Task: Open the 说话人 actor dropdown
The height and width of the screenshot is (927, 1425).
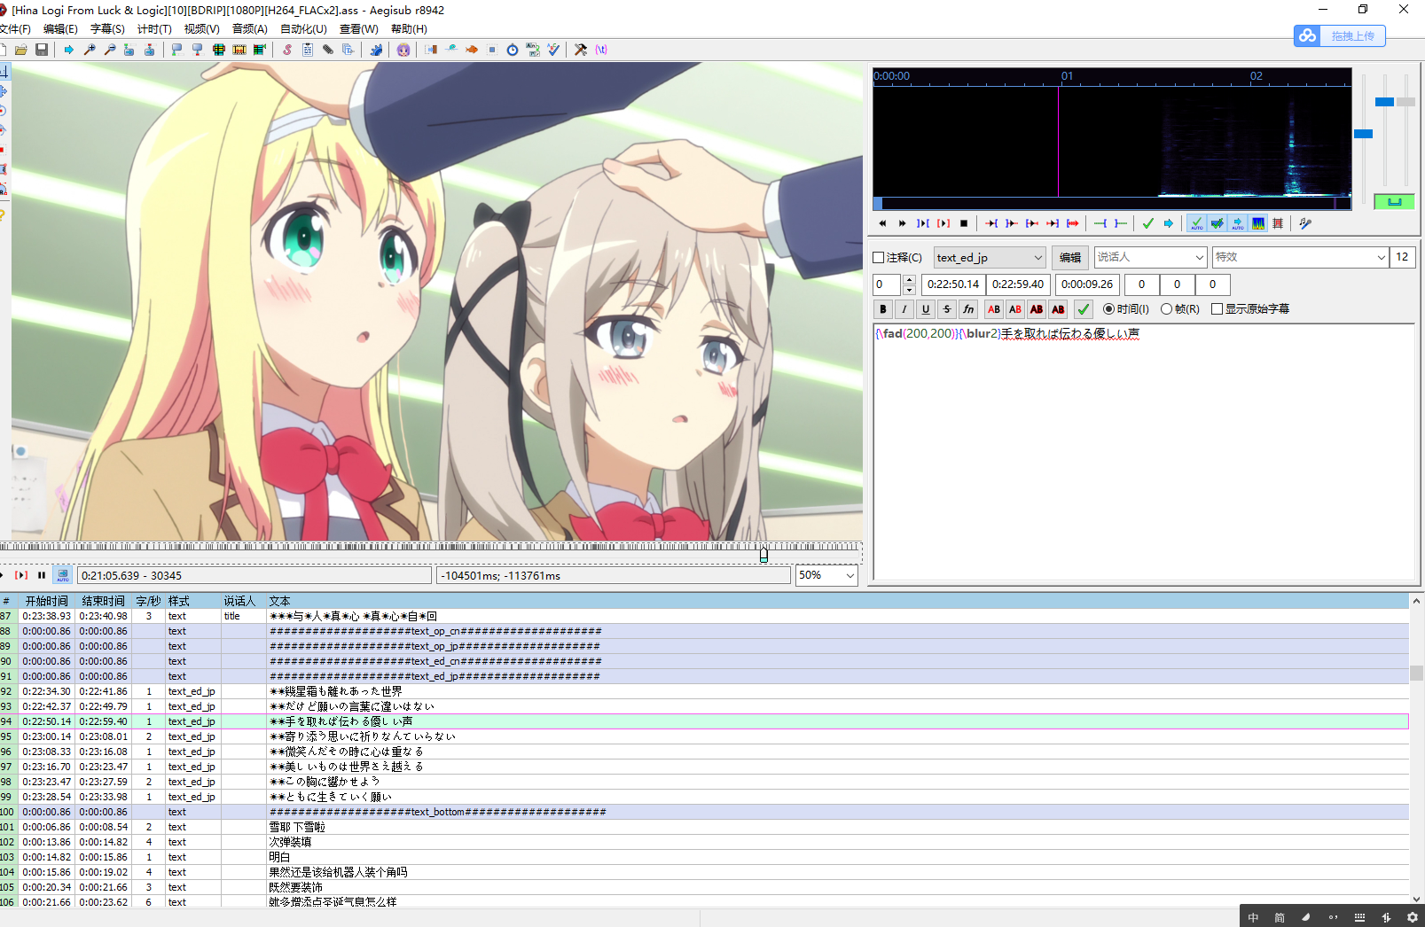Action: pos(1151,257)
